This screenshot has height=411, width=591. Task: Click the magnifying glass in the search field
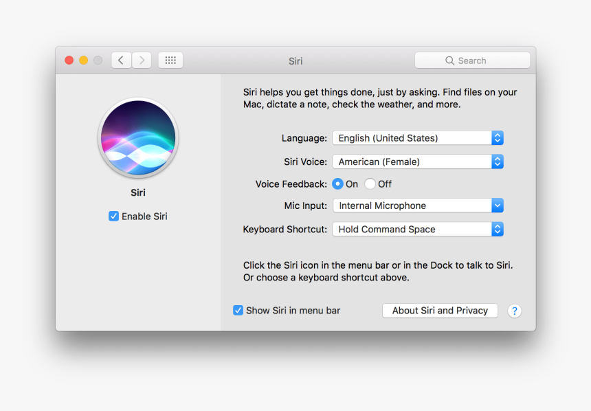[x=449, y=60]
